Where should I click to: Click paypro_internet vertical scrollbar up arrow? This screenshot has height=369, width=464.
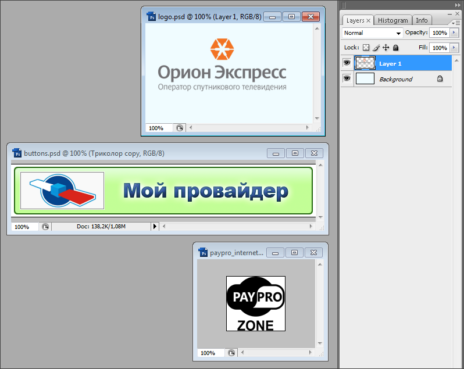[x=320, y=264]
